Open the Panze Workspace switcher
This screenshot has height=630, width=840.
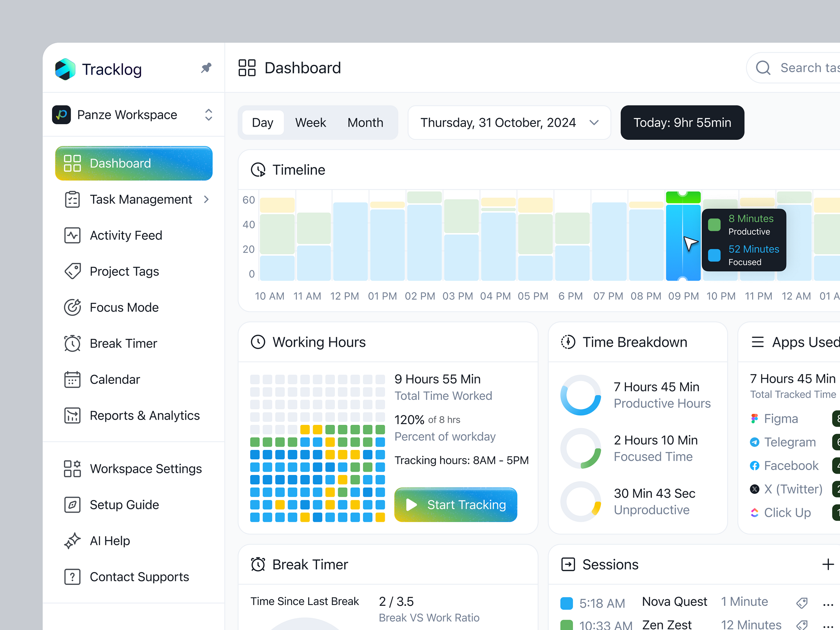tap(208, 115)
